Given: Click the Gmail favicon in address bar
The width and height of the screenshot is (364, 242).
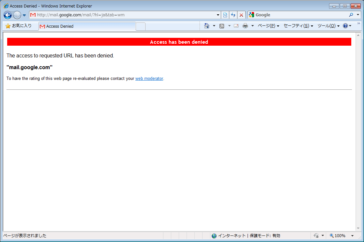Looking at the screenshot, I should 33,15.
